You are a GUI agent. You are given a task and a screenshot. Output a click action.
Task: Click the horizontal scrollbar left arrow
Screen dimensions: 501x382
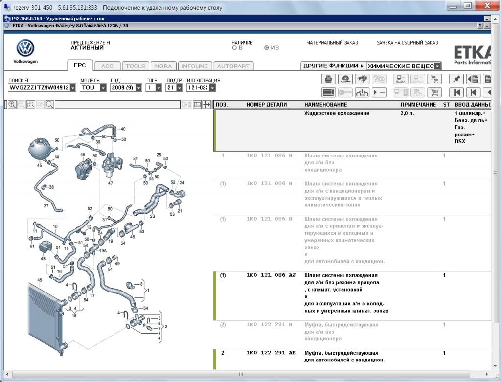(x=7, y=374)
